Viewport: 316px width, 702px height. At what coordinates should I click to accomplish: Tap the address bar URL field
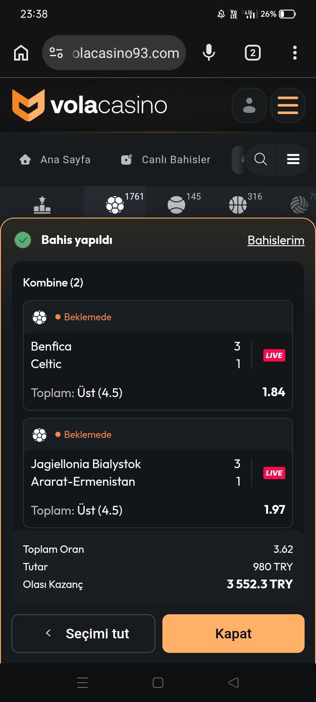(x=126, y=53)
